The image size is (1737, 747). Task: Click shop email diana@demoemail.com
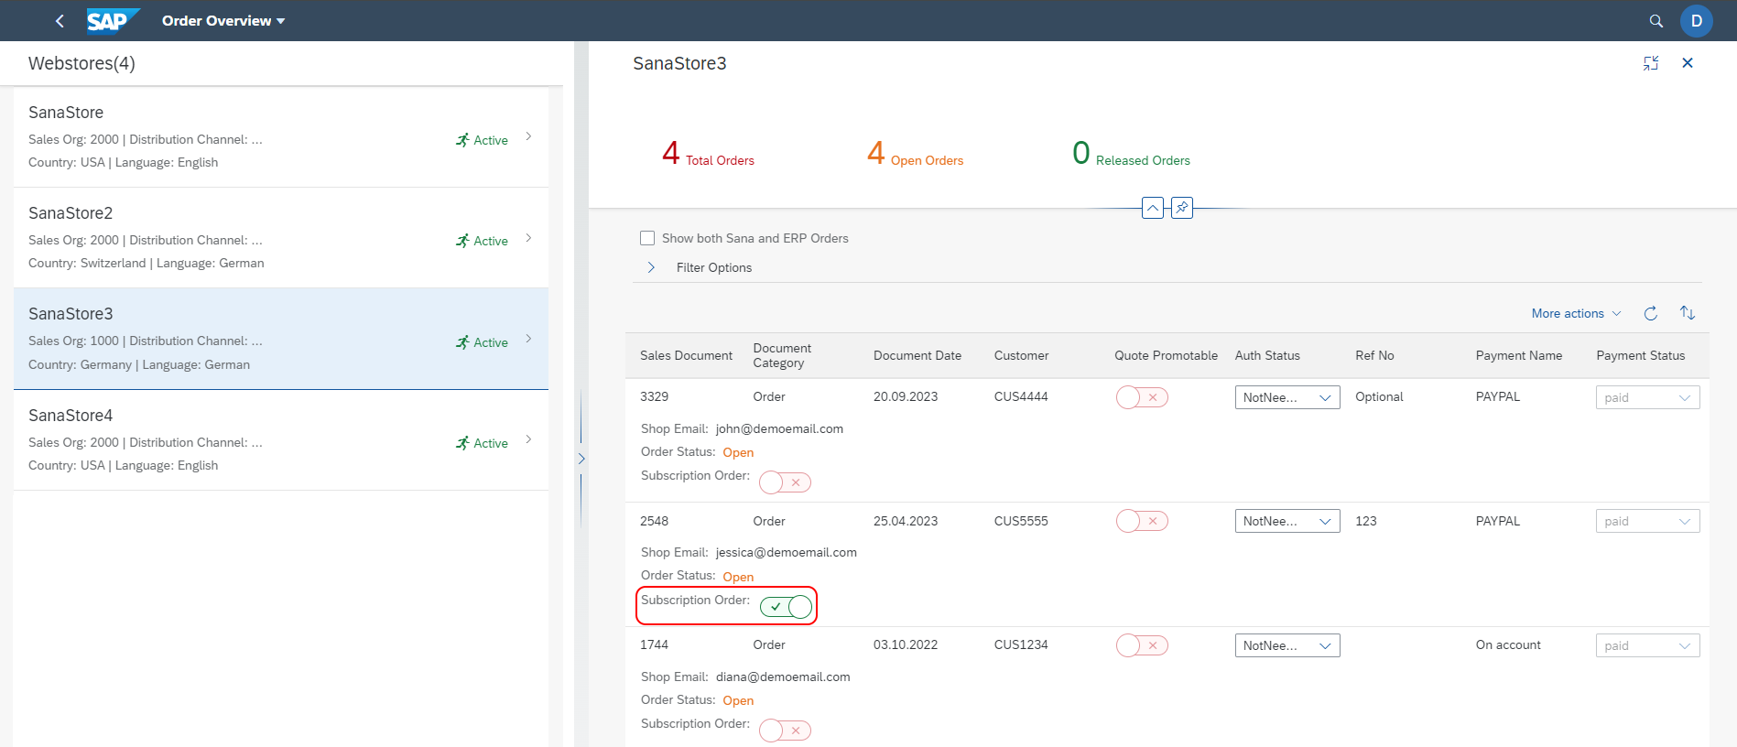(x=783, y=677)
